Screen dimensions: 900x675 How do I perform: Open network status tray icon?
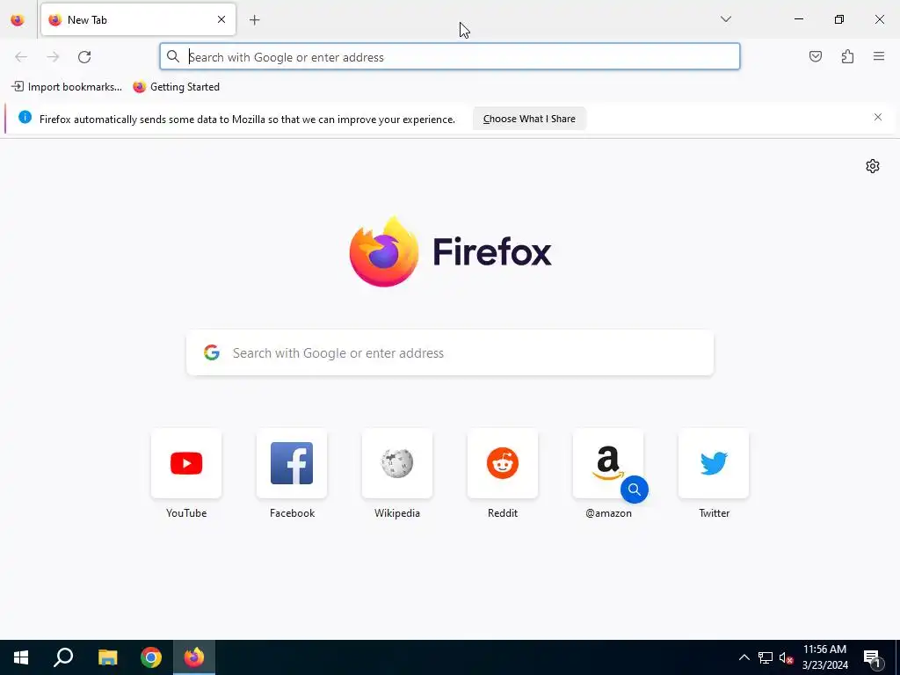[x=766, y=657]
